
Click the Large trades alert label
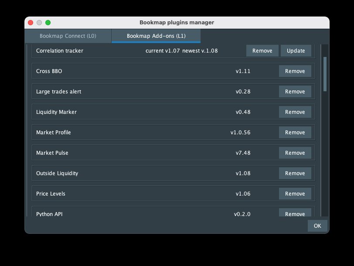58,92
